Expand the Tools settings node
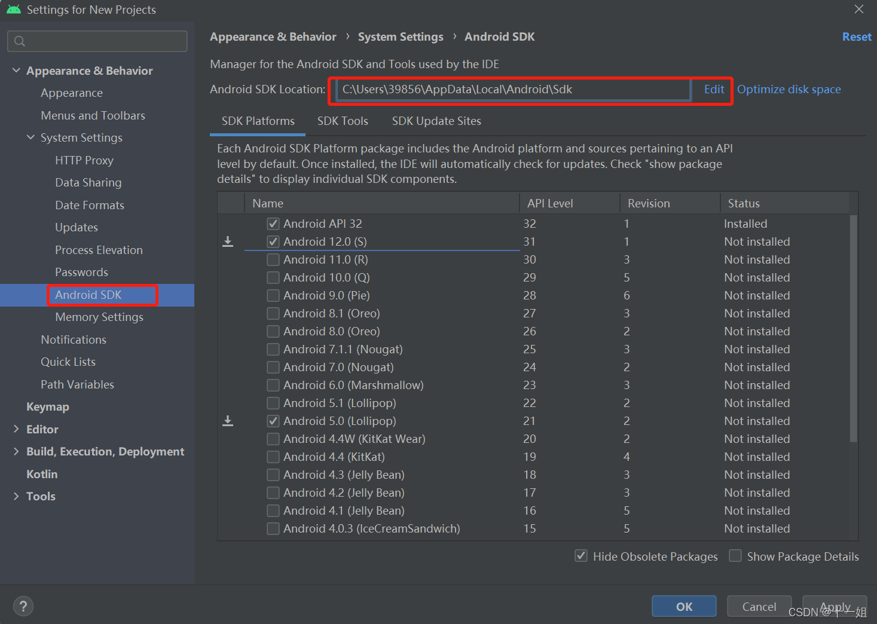The width and height of the screenshot is (877, 624). (x=16, y=496)
